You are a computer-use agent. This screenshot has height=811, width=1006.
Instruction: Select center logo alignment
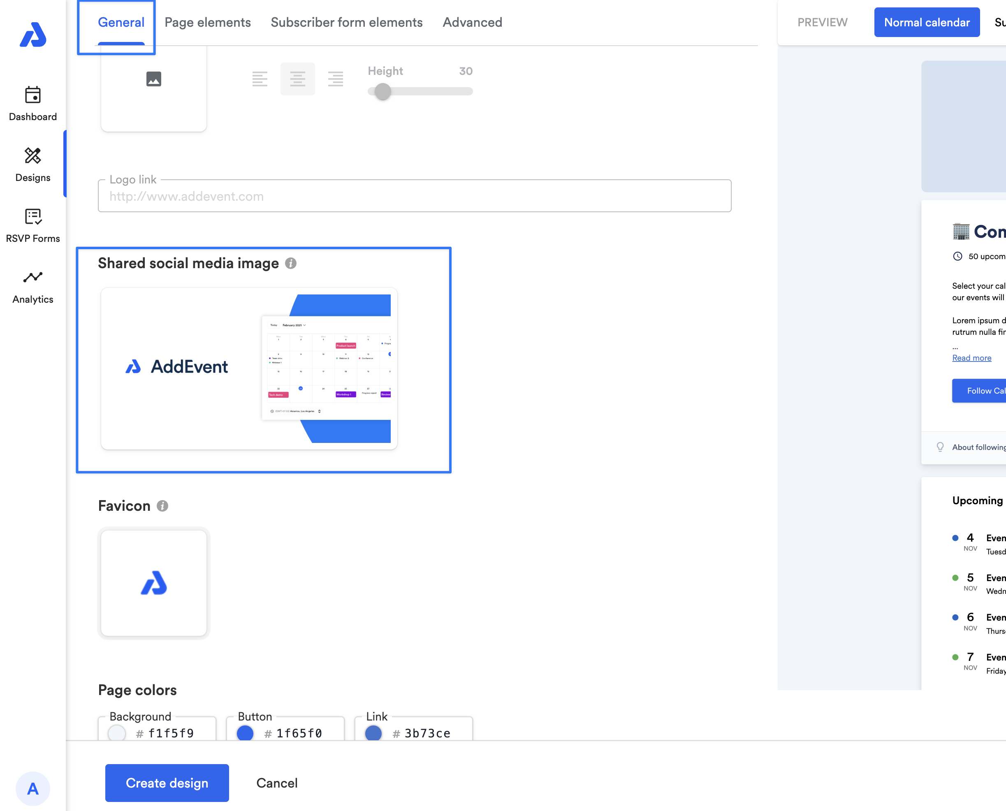[x=298, y=79]
